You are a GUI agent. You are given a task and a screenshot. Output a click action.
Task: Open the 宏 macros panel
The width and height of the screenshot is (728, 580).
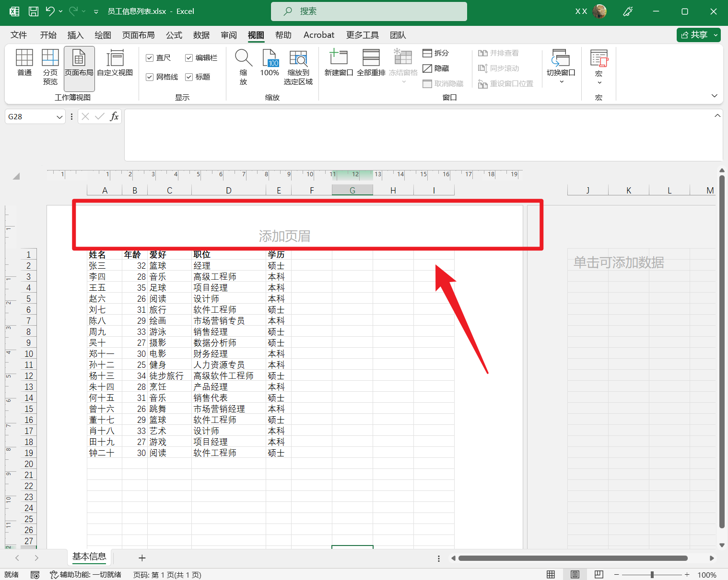point(599,67)
